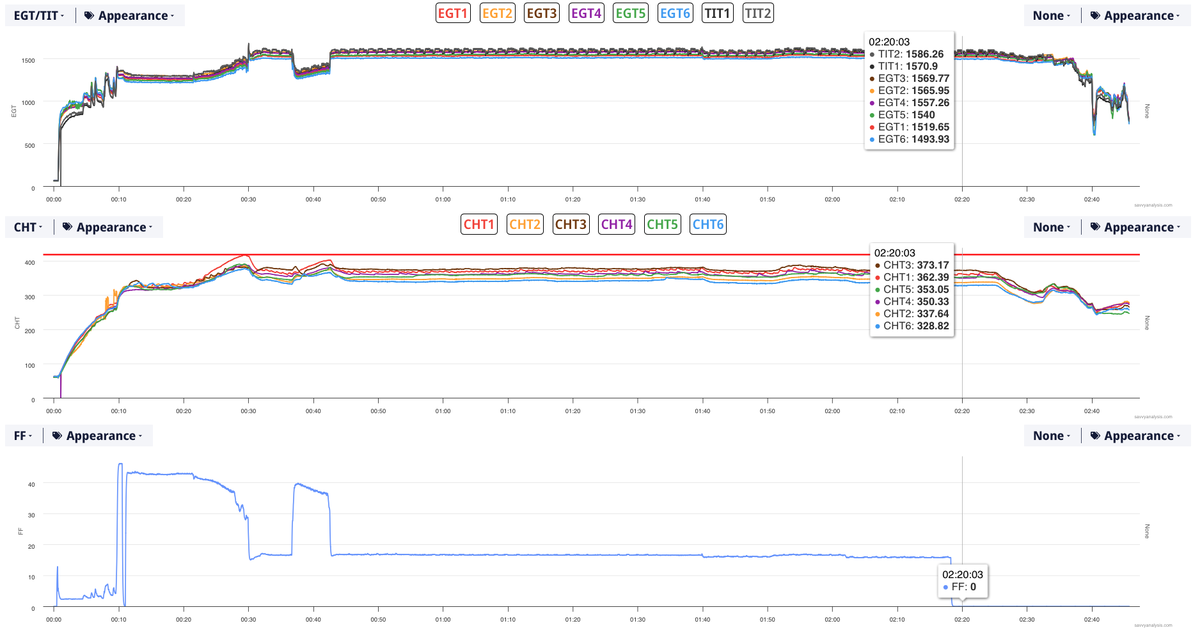Open the EGT/TIT series dropdown
This screenshot has width=1193, height=628.
[39, 16]
